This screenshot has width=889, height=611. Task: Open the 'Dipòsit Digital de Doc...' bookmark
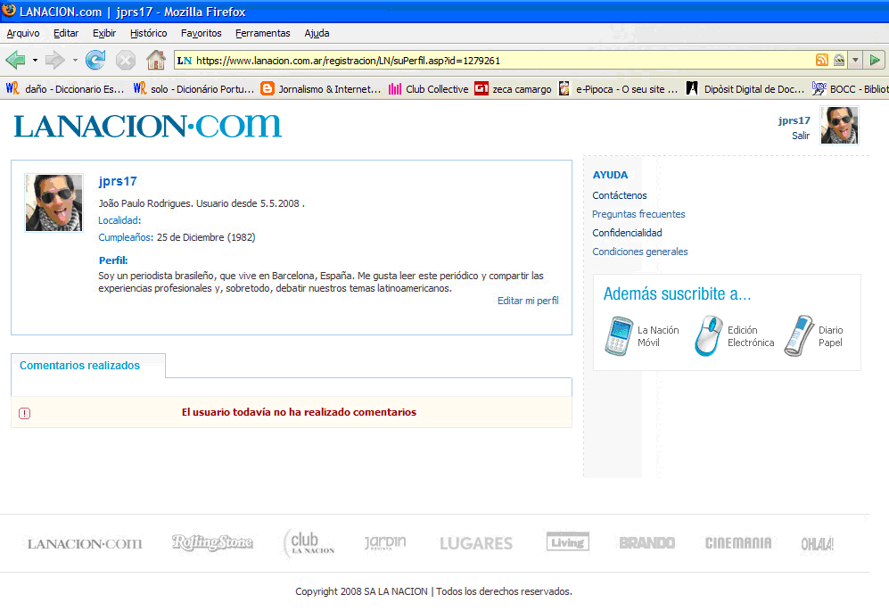pos(745,88)
